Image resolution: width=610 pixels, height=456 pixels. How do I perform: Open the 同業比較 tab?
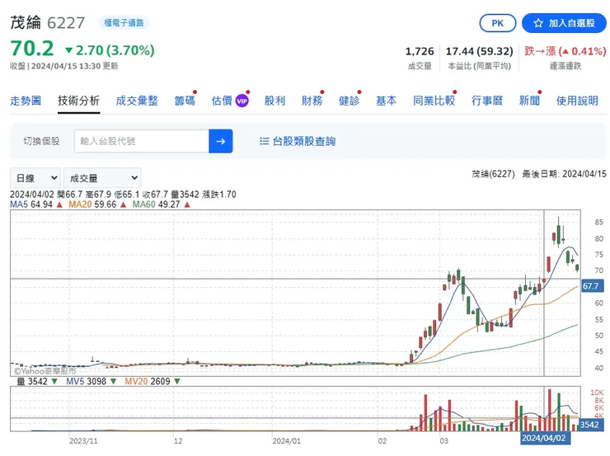pyautogui.click(x=434, y=101)
